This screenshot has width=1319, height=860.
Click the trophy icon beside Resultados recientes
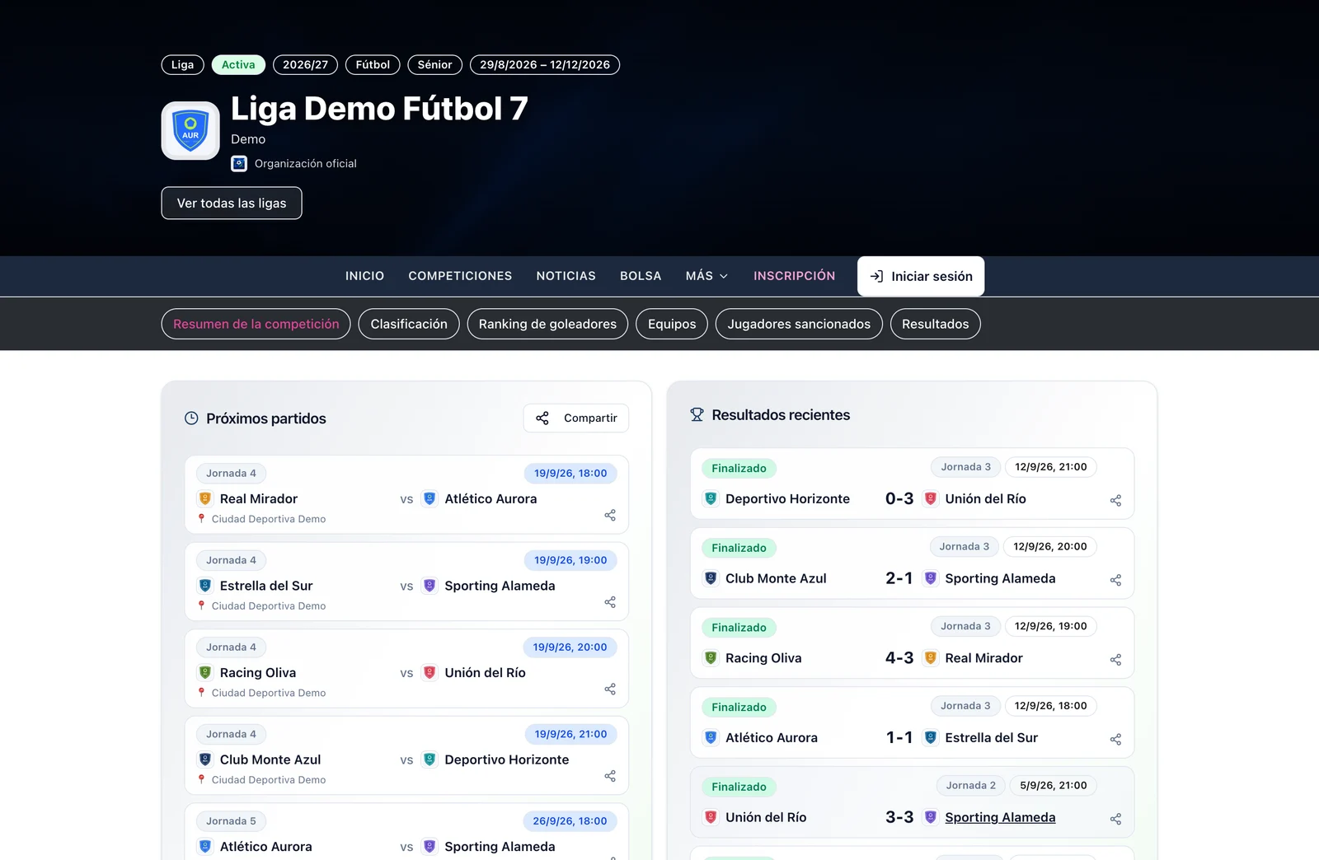(x=697, y=415)
